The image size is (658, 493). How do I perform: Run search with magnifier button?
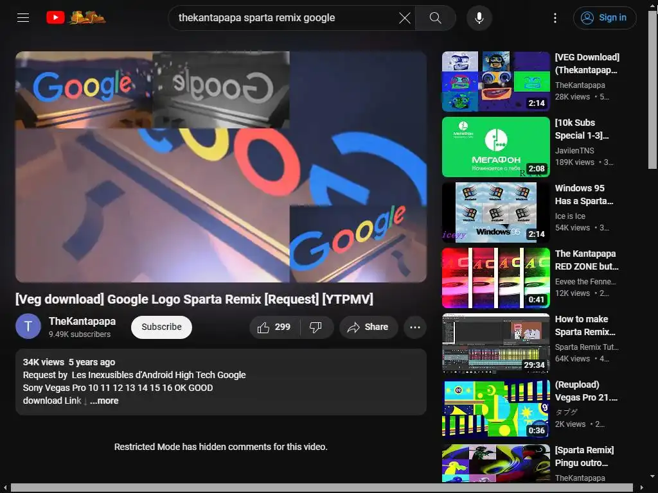point(435,18)
